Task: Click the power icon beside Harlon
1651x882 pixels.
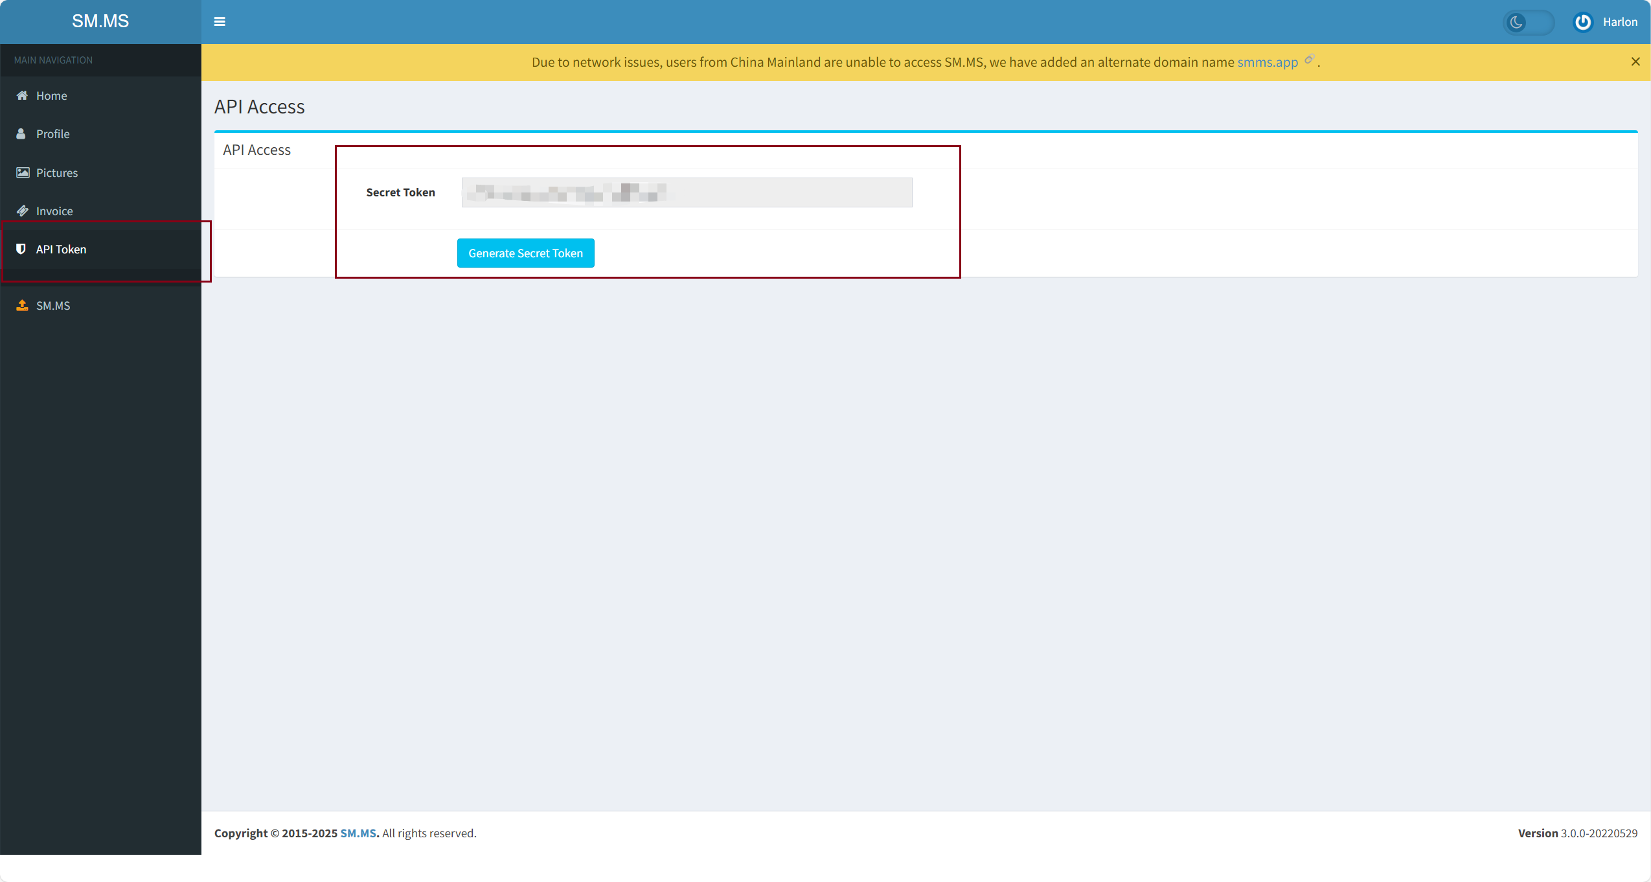Action: (x=1582, y=22)
